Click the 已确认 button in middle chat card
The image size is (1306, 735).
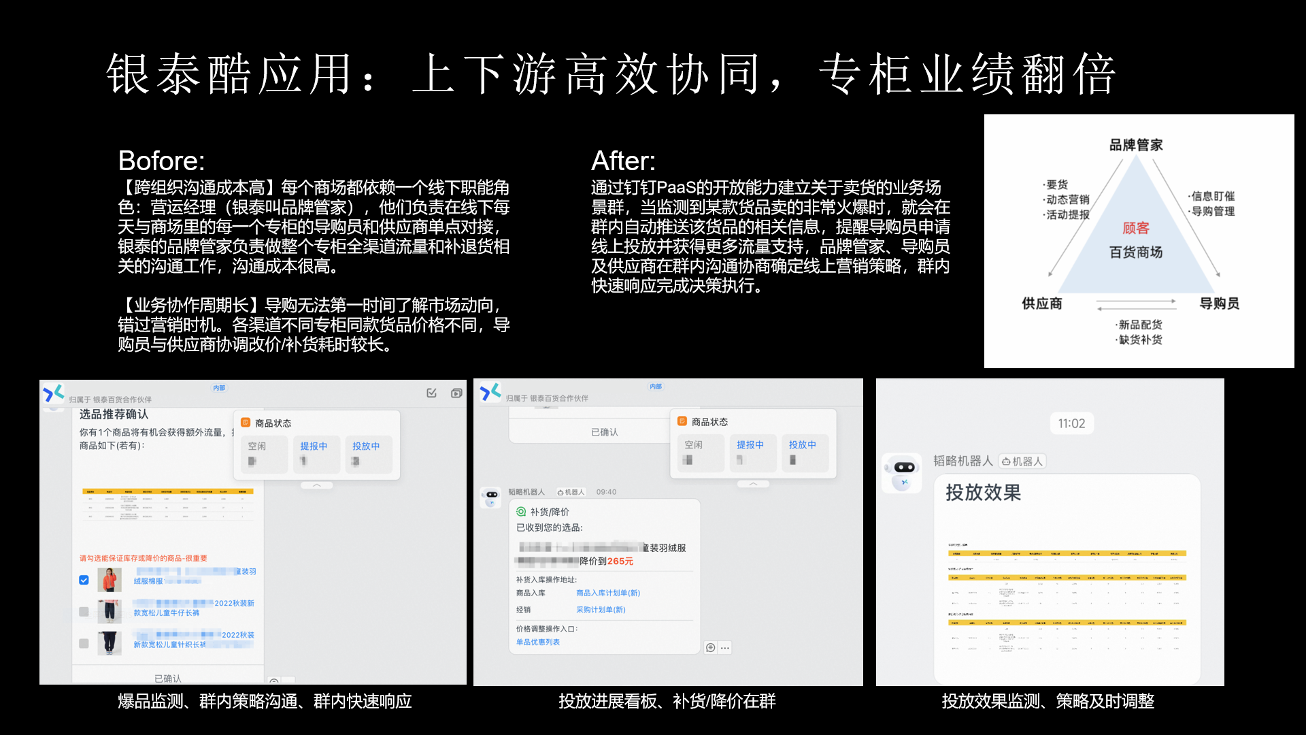coord(604,432)
